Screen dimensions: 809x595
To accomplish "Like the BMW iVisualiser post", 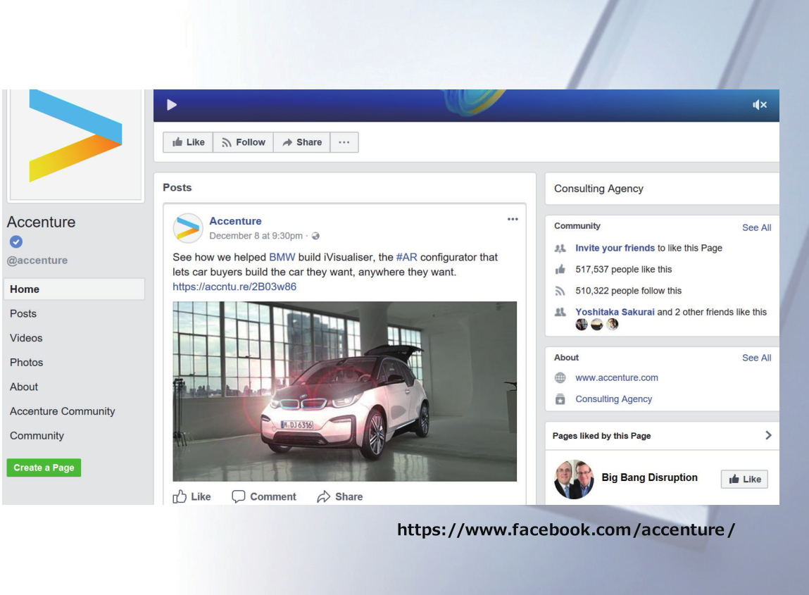I will [192, 496].
